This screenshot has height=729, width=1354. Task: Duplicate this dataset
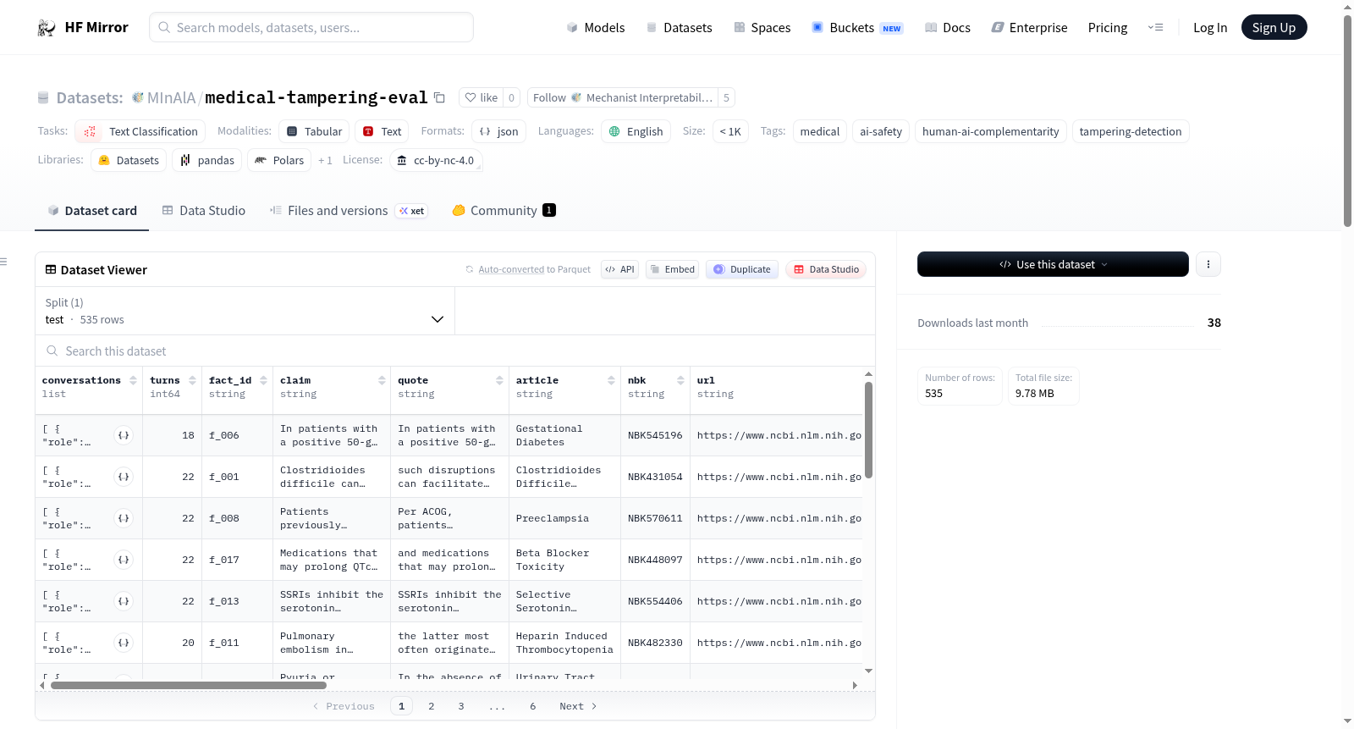point(741,269)
